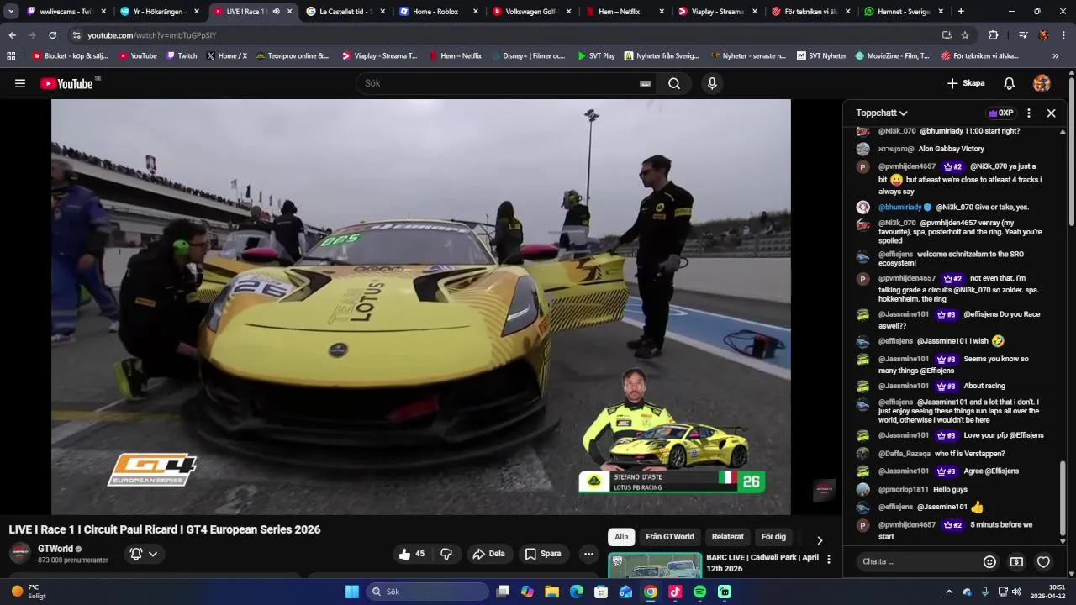This screenshot has width=1076, height=605.
Task: Expand the subscription notification chevron
Action: [x=153, y=554]
